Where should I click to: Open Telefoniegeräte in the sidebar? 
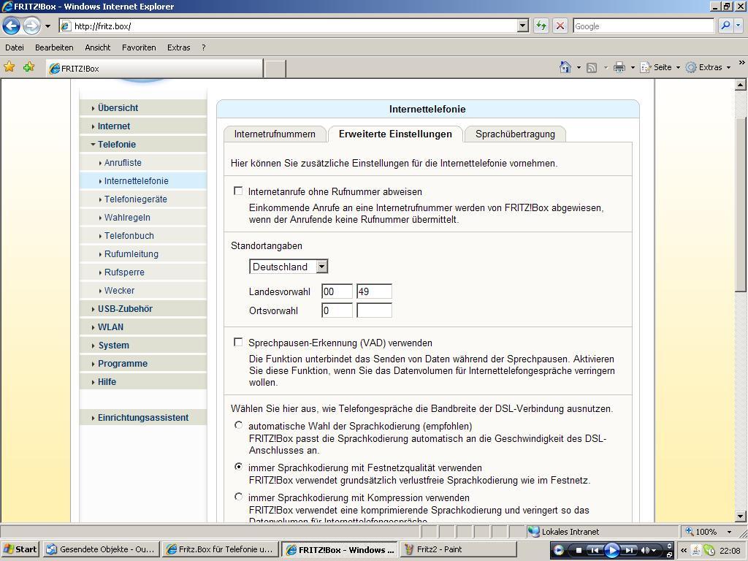pos(135,199)
